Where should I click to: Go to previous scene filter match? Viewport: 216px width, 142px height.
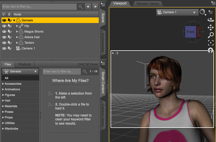point(88,7)
